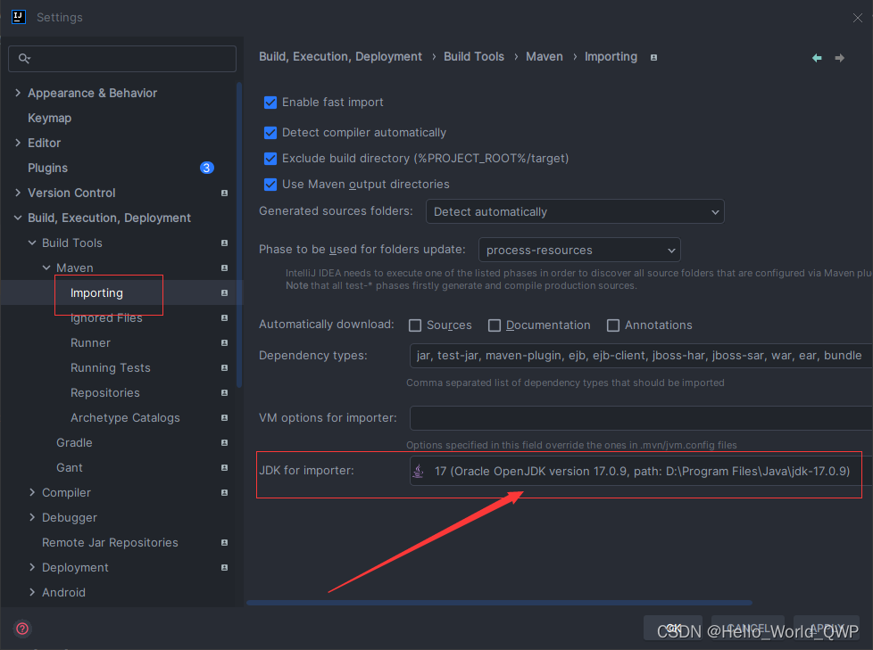This screenshot has width=873, height=650.
Task: Click project icon in Deployment row
Action: coord(224,568)
